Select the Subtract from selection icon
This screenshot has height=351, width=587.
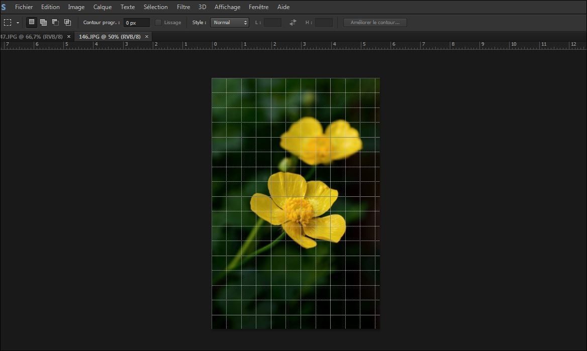click(x=55, y=22)
